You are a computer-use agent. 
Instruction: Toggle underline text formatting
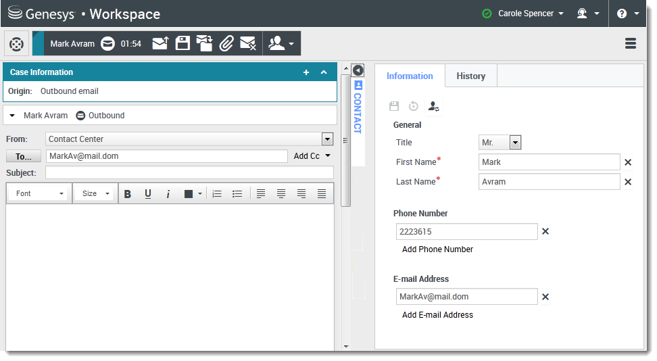click(x=147, y=194)
